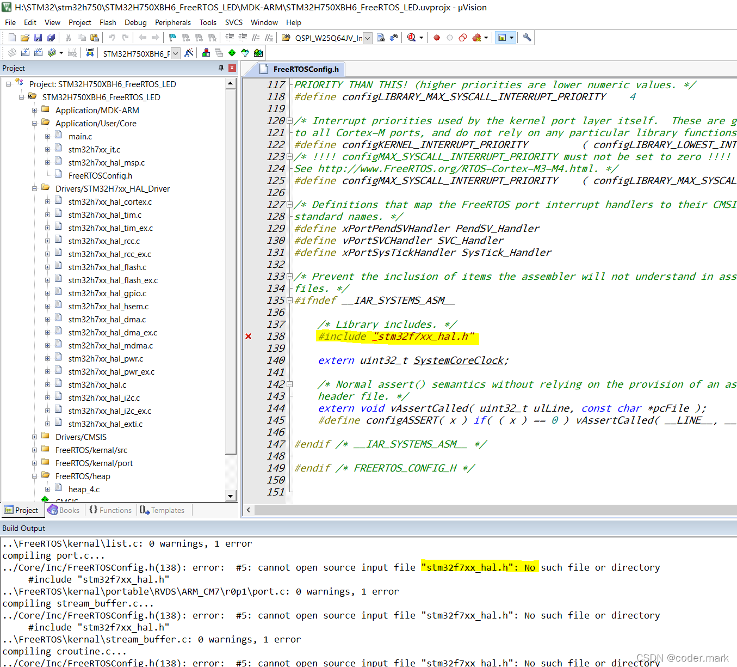Select stm32h7xx_hal_gpio.c in the tree
The width and height of the screenshot is (737, 667).
[107, 293]
